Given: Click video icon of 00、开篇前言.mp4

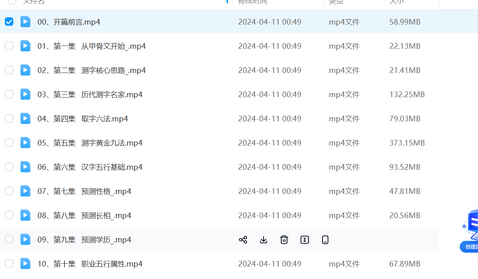Looking at the screenshot, I should click(x=25, y=22).
